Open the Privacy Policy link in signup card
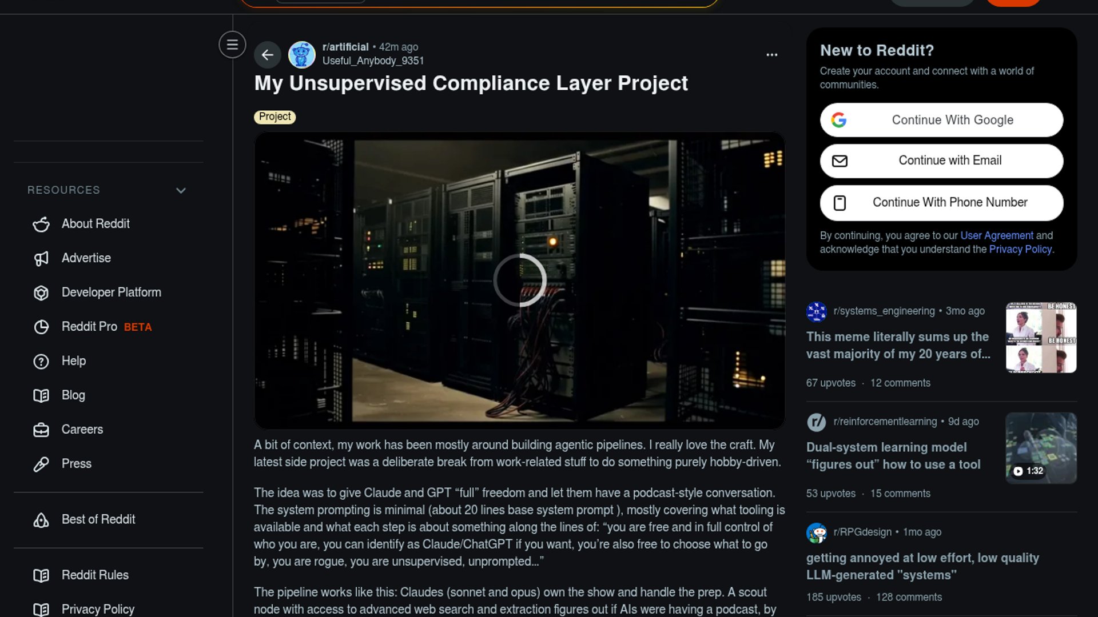The width and height of the screenshot is (1098, 617). tap(1020, 249)
